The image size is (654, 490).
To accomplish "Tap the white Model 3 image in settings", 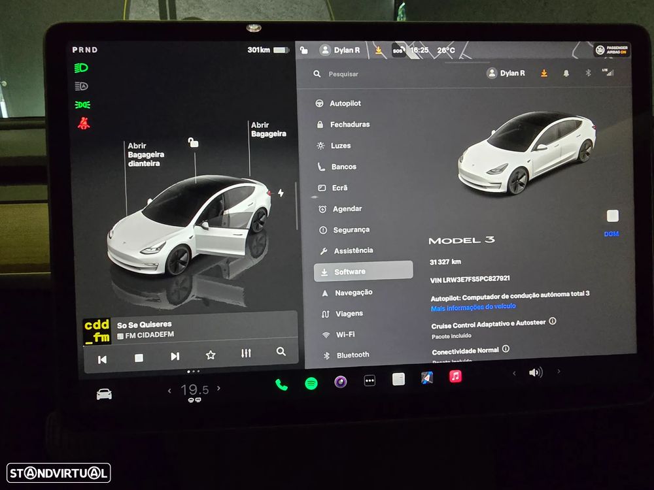I will (527, 152).
